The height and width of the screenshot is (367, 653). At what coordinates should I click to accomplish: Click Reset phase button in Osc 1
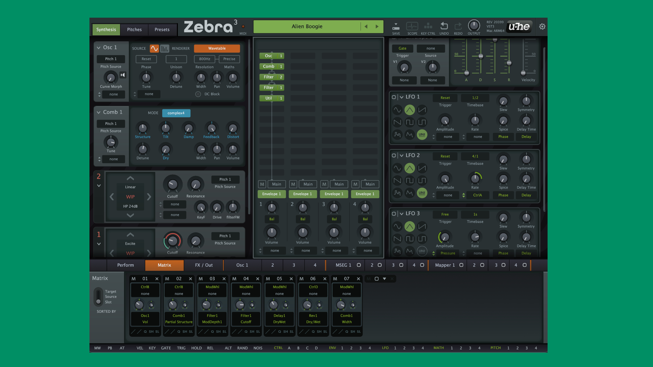tap(146, 59)
